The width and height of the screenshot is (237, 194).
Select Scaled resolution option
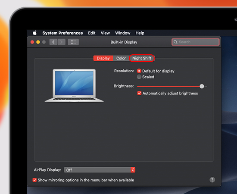139,77
